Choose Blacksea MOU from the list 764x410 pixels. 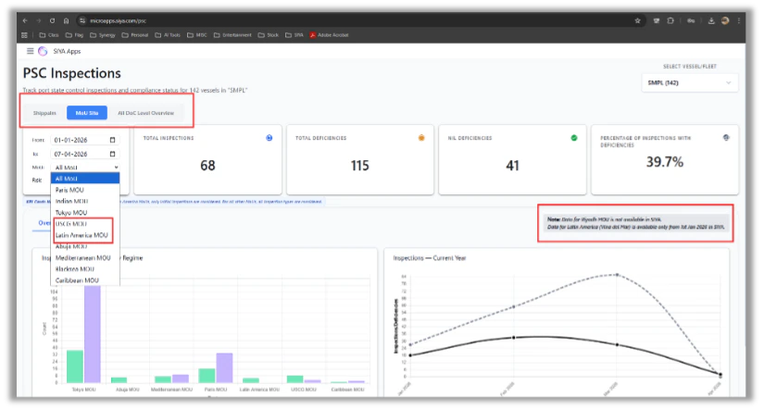point(85,268)
